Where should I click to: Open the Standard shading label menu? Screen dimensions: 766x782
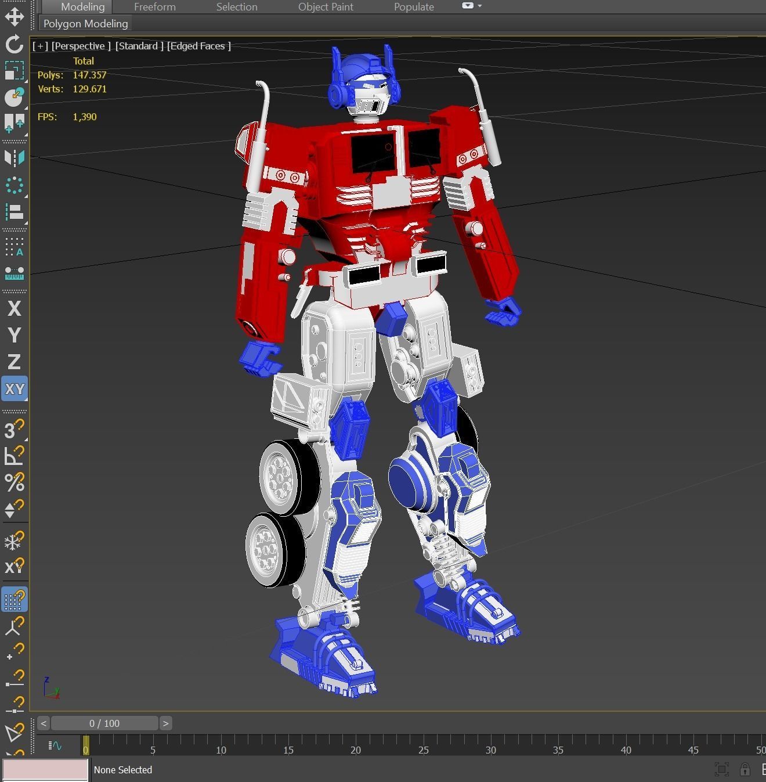[x=139, y=46]
